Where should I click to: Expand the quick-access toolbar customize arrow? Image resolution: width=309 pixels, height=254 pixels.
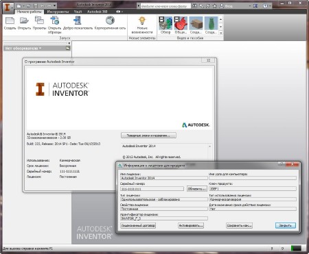pos(55,5)
